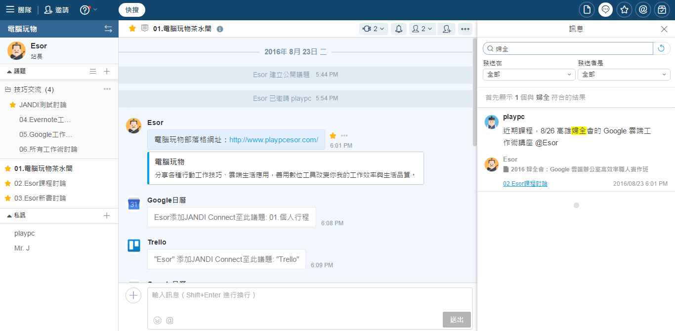Open topic more options menu
This screenshot has width=675, height=331.
point(465,29)
